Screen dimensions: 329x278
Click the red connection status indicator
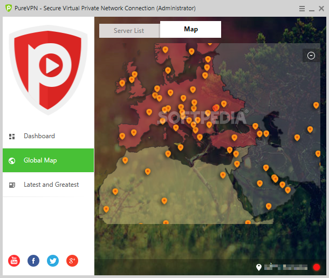pos(317,267)
